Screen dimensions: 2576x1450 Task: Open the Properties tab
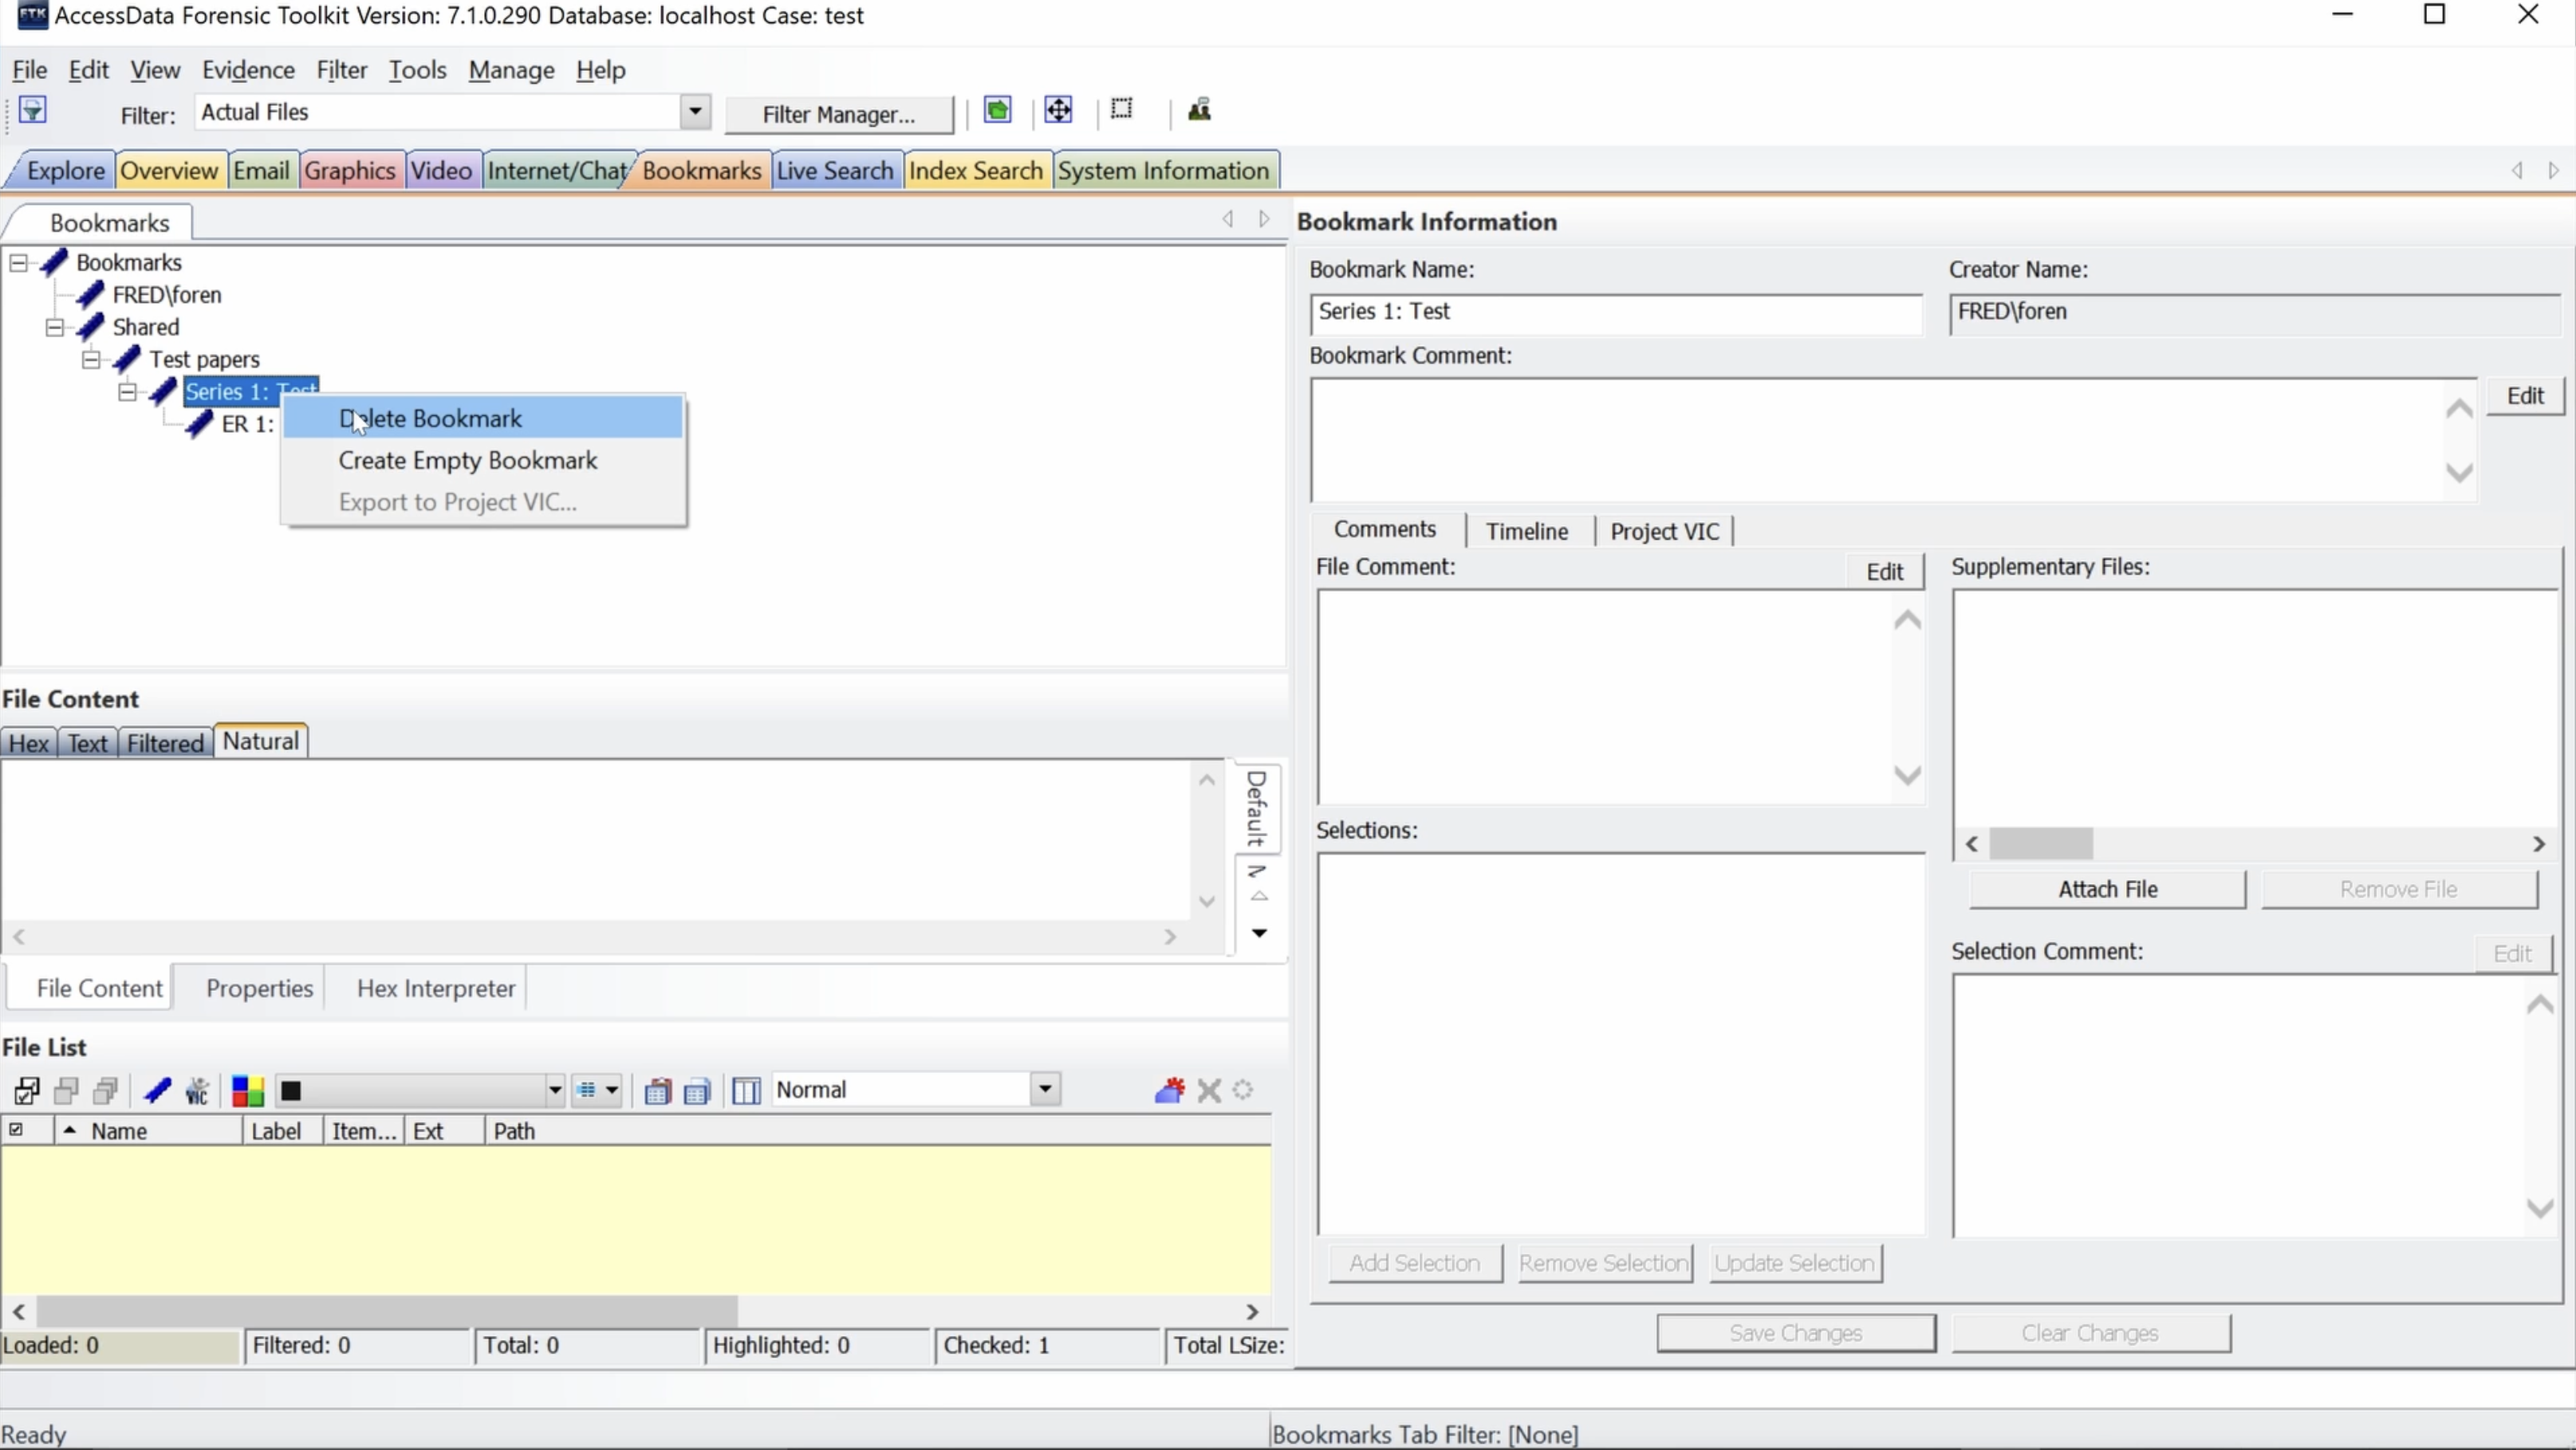(259, 988)
